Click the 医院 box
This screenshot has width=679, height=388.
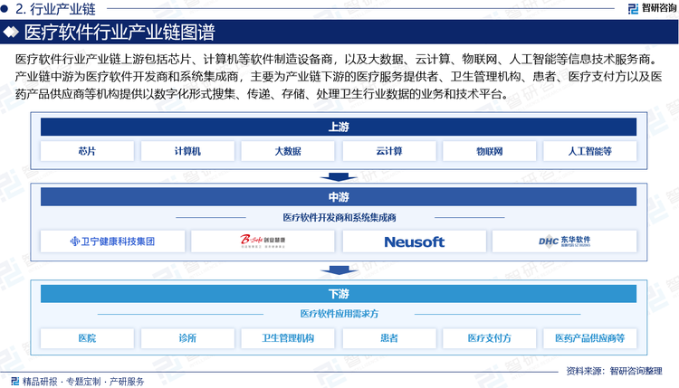[x=87, y=338]
